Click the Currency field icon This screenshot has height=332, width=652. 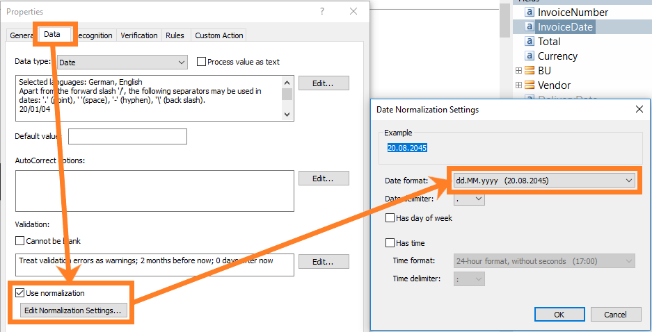[529, 56]
